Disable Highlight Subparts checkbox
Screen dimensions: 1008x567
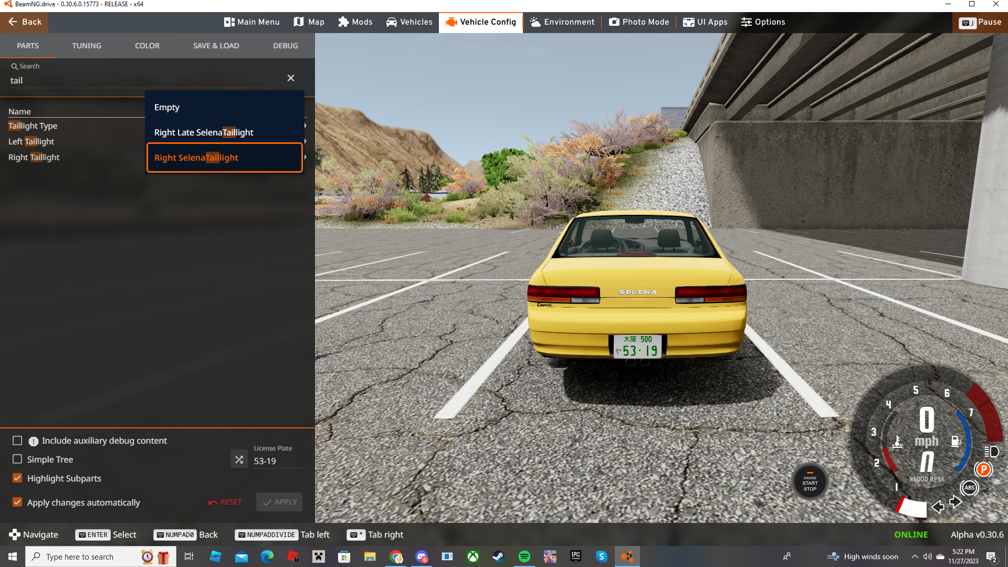(x=17, y=478)
